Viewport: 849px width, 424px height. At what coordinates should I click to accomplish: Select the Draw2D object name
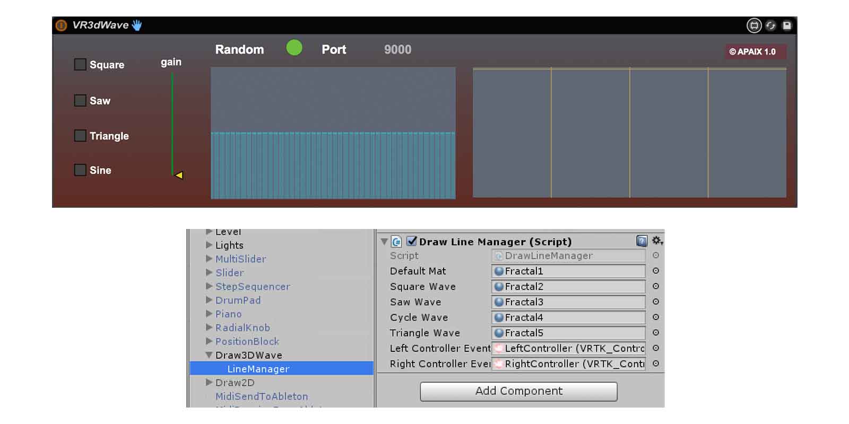235,383
